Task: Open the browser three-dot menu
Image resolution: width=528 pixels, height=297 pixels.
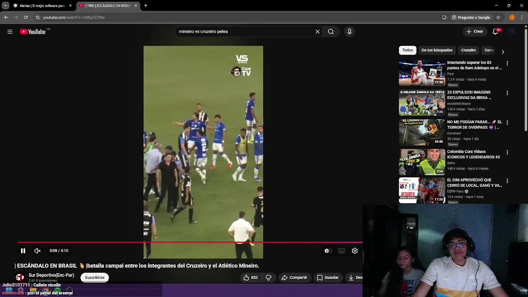Action: [x=522, y=17]
